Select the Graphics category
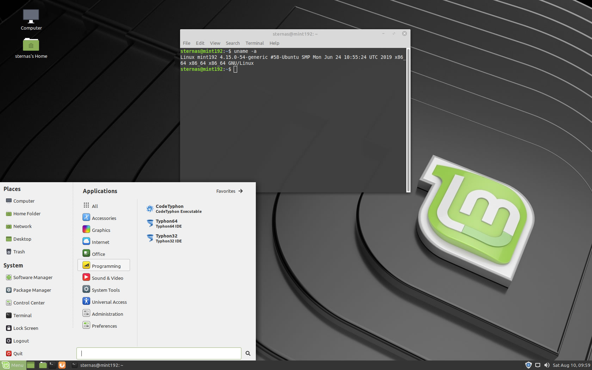Viewport: 592px width, 370px height. [x=104, y=230]
